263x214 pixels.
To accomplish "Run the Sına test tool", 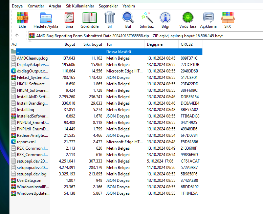I will 69,18.
